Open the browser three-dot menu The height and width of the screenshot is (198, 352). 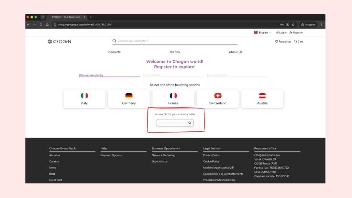(x=321, y=25)
